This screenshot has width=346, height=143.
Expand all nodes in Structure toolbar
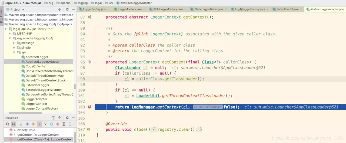[64, 124]
